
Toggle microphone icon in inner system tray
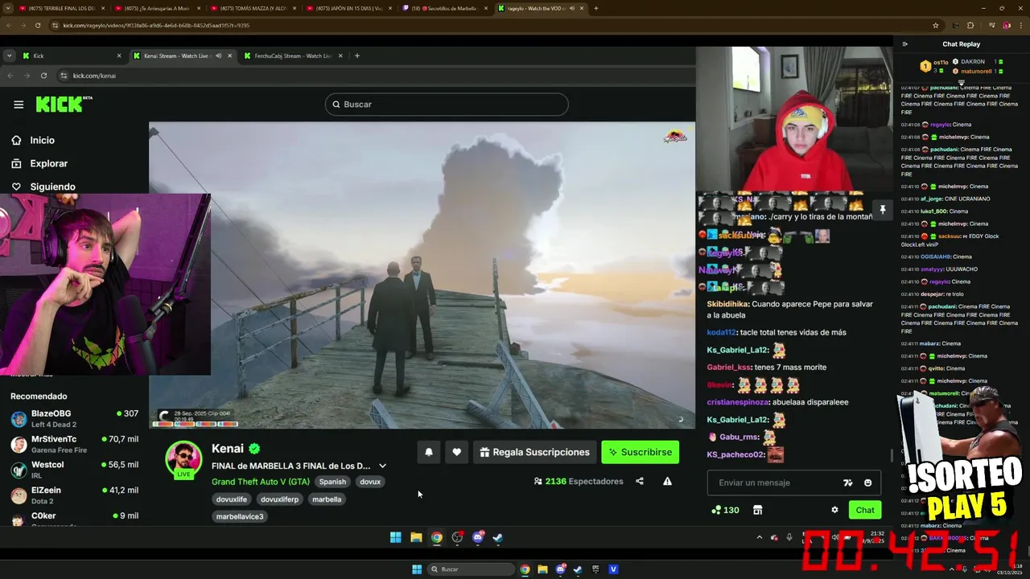tap(789, 537)
